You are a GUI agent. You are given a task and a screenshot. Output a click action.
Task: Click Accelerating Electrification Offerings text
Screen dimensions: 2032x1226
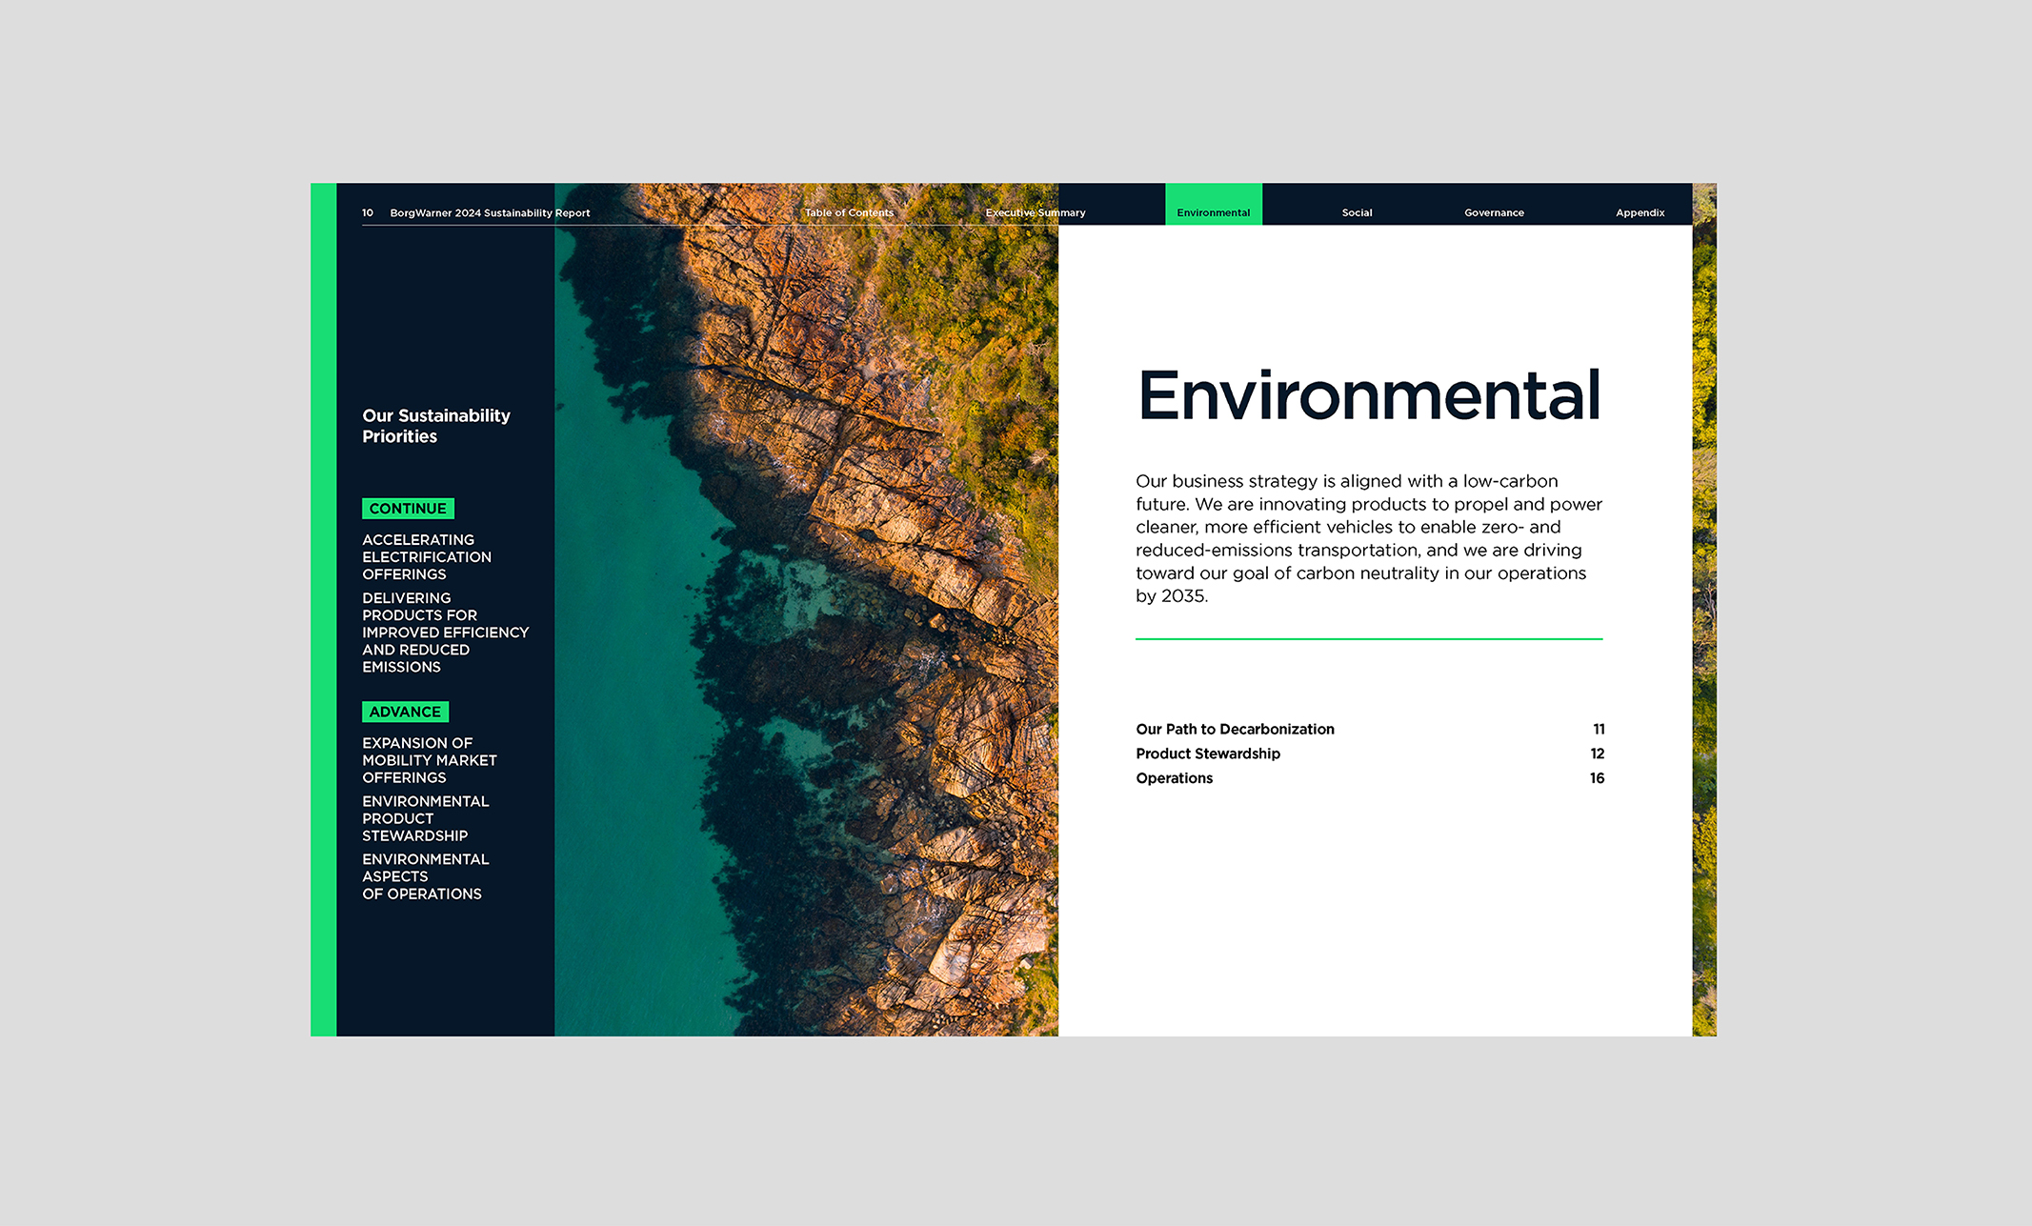click(427, 556)
